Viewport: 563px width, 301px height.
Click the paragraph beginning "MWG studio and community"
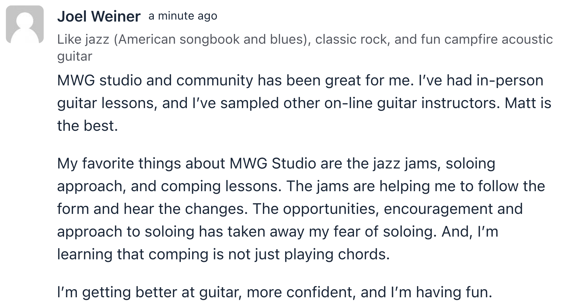click(304, 103)
